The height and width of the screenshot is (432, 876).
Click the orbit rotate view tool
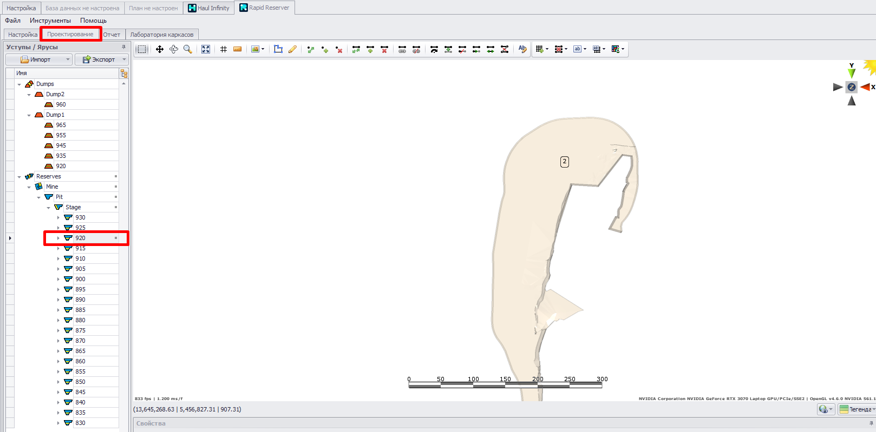[x=174, y=49]
